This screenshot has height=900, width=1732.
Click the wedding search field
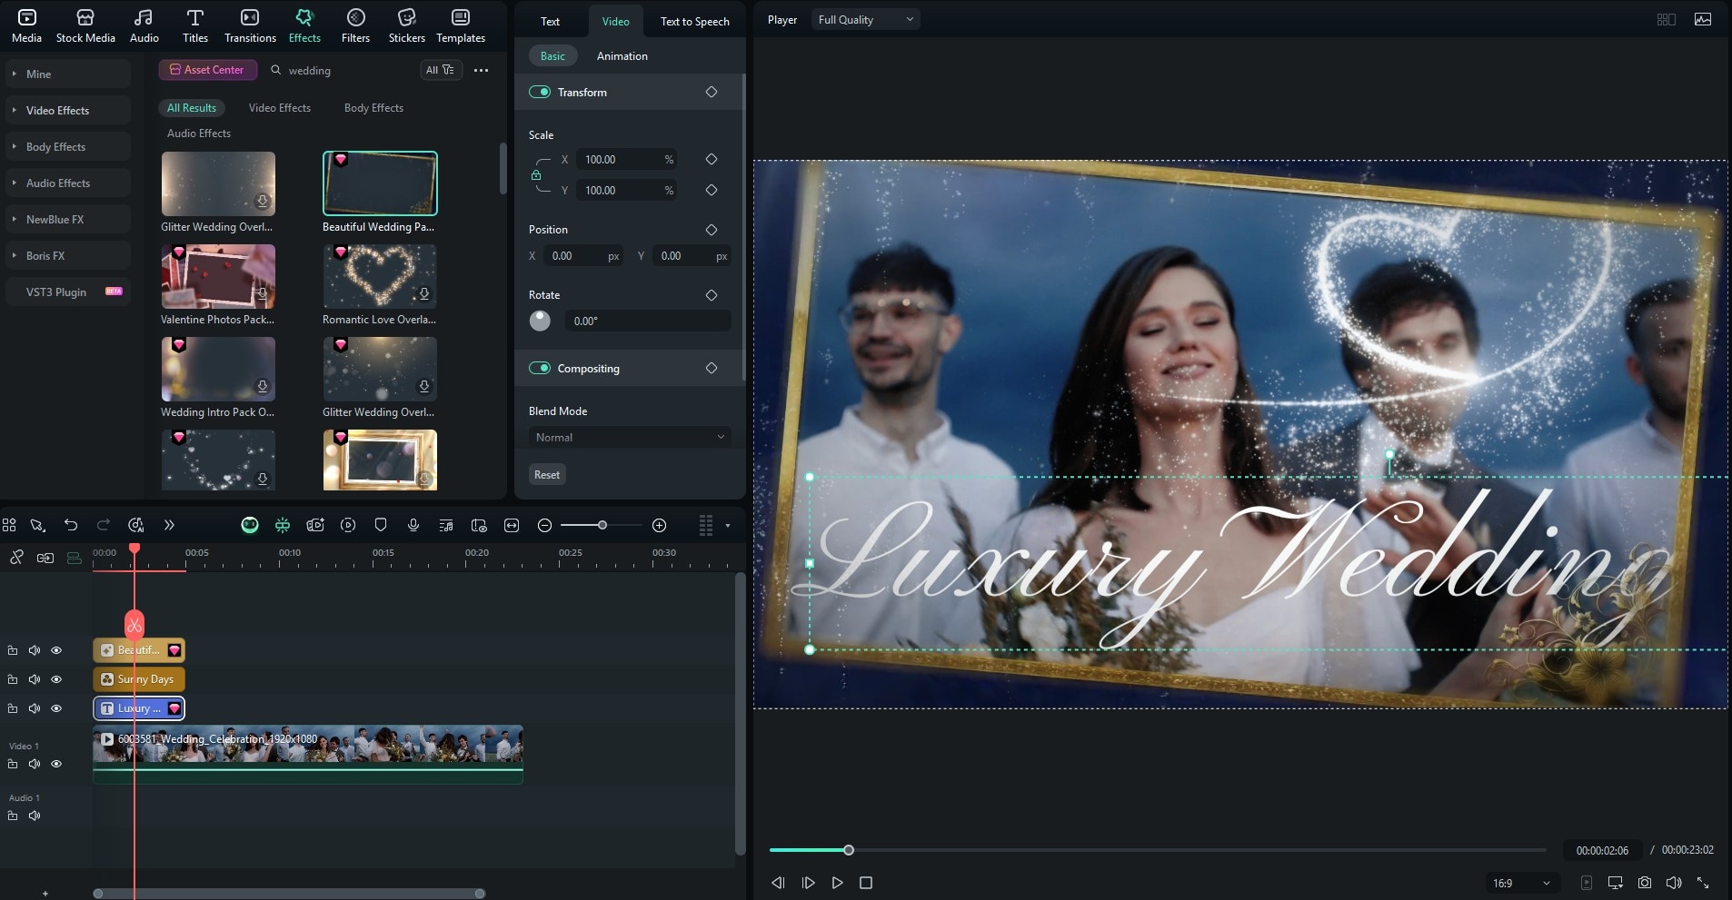click(x=341, y=70)
